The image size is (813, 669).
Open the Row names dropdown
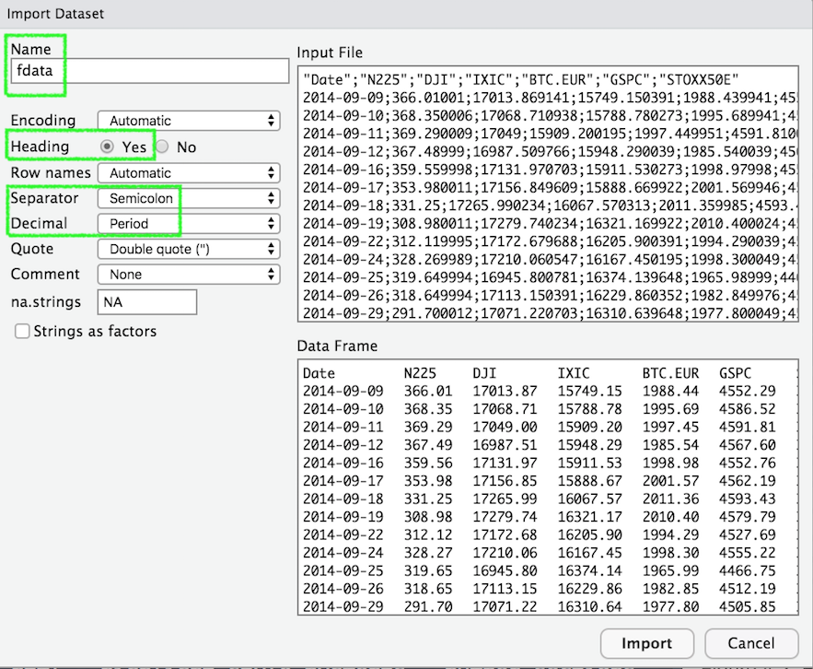point(188,173)
